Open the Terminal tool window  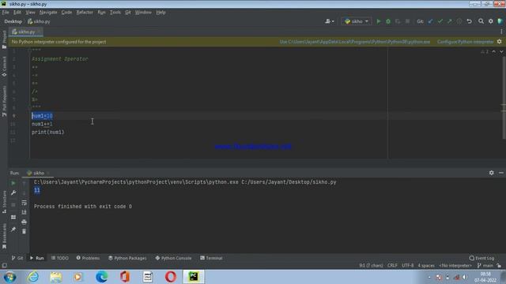(x=211, y=258)
